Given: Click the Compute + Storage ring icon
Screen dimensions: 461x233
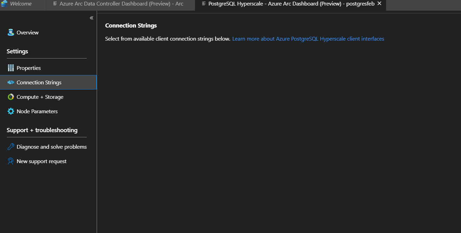Looking at the screenshot, I should (11, 97).
